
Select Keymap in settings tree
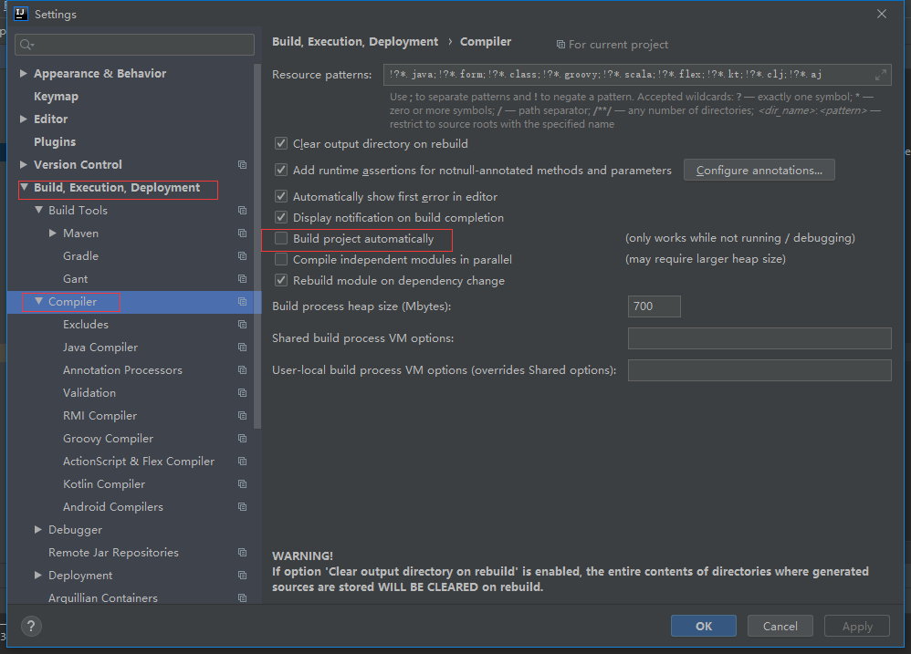(x=56, y=97)
